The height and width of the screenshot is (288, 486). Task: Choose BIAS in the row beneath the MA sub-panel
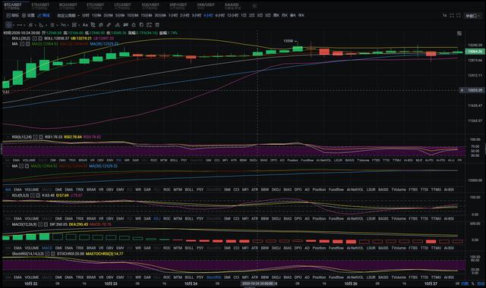tap(287, 189)
